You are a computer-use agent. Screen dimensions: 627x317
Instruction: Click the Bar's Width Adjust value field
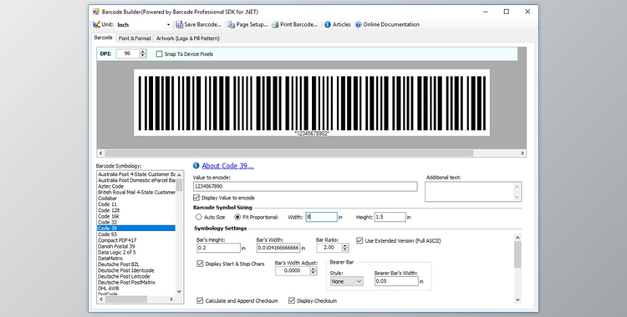293,270
